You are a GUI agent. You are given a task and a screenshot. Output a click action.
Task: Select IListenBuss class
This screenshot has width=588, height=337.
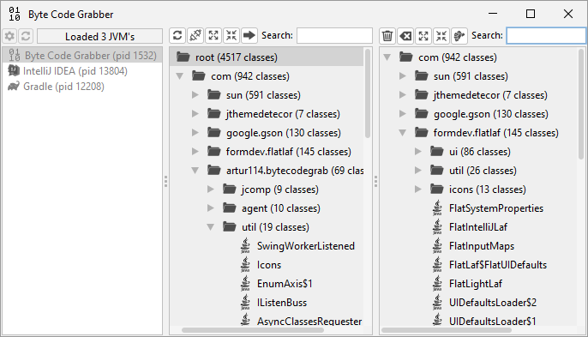point(282,303)
